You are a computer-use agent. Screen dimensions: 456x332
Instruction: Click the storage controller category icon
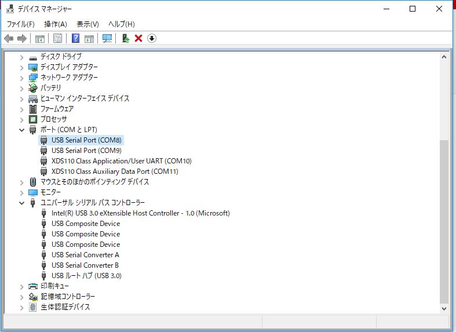[x=33, y=297]
